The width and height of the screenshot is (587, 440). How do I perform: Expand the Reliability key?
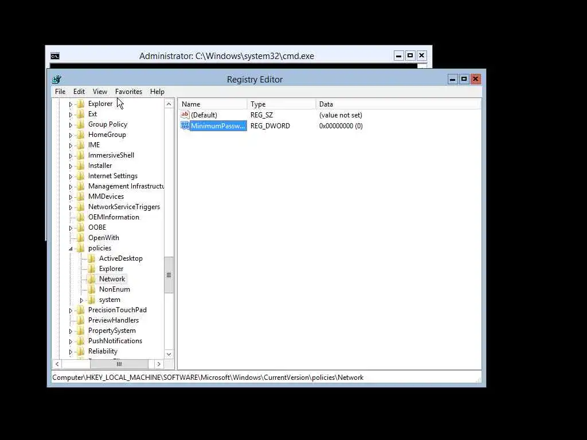[x=71, y=352]
